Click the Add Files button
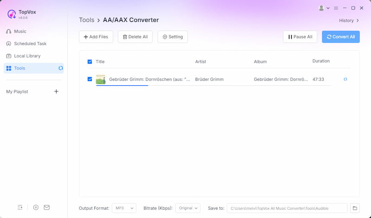Image resolution: width=371 pixels, height=218 pixels. click(96, 37)
